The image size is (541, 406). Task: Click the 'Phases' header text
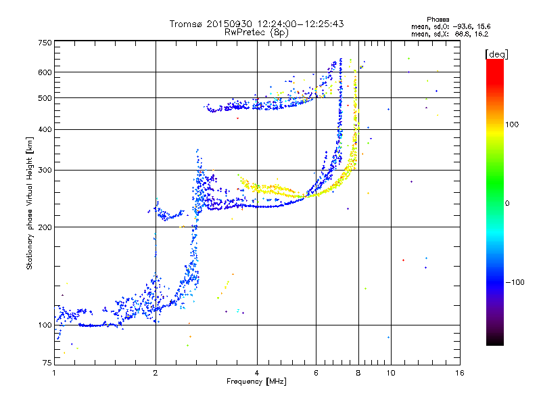coord(438,20)
